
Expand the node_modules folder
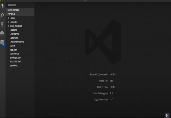pyautogui.click(x=20, y=26)
